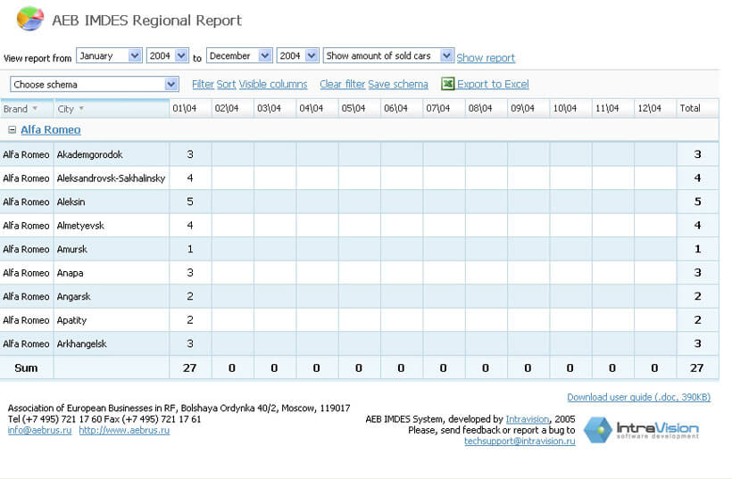Open the Sort option

(226, 84)
